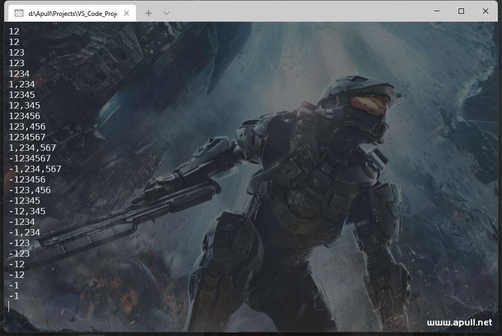The width and height of the screenshot is (502, 336).
Task: Click the output line "1234567"
Action: [27, 137]
